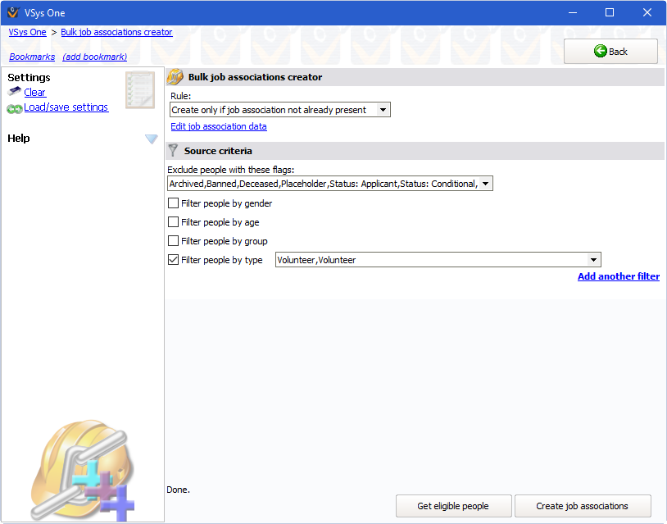Click Add another filter link
The image size is (667, 524).
pos(619,276)
